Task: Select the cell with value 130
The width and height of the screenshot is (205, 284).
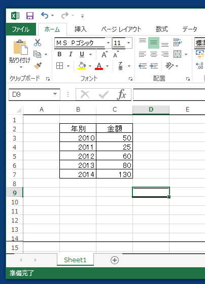Action: (115, 174)
